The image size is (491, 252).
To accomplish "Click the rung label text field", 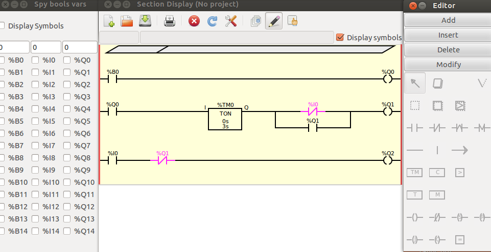I will [x=119, y=38].
